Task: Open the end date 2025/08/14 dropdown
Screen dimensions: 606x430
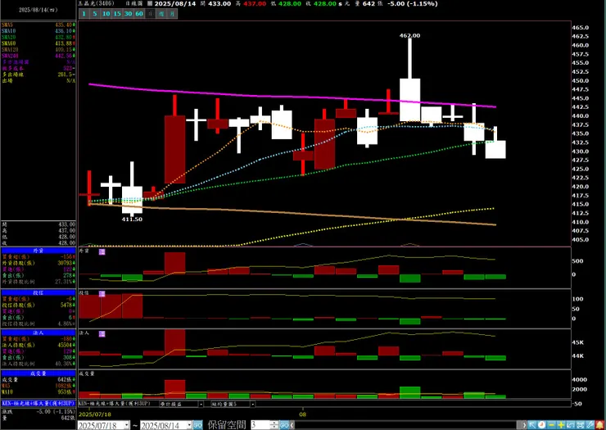Action: pyautogui.click(x=189, y=425)
